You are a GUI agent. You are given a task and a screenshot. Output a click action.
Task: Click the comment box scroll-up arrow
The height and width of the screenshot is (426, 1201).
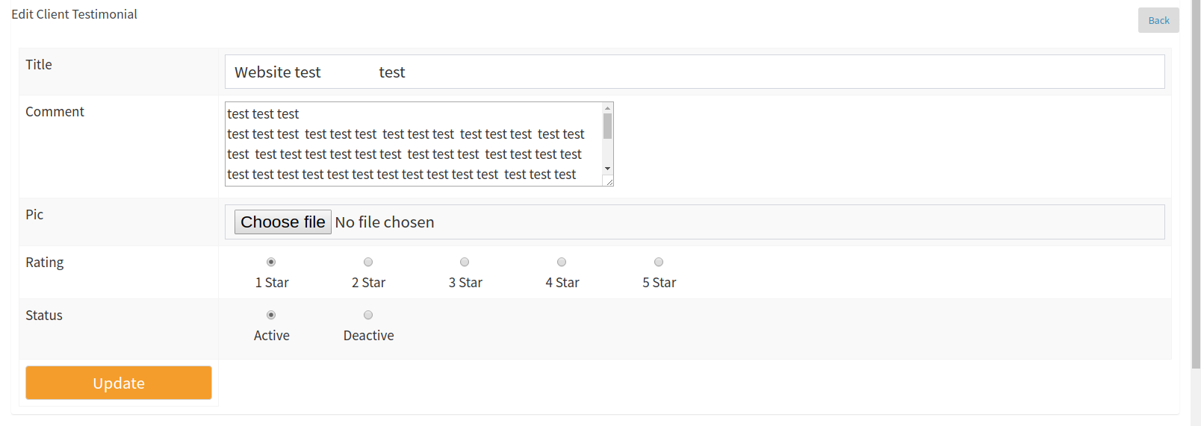point(608,108)
